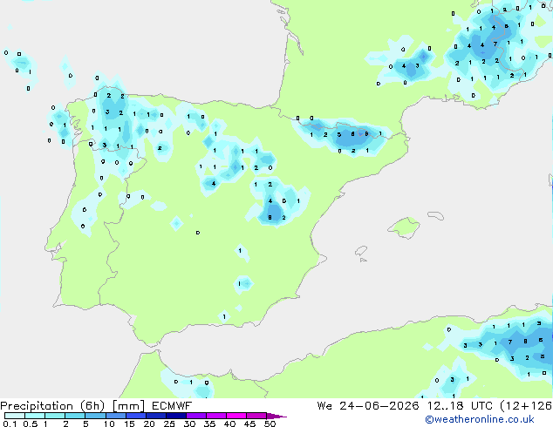Pick the 10–15 mm legend color box
The width and height of the screenshot is (553, 427).
click(x=115, y=416)
